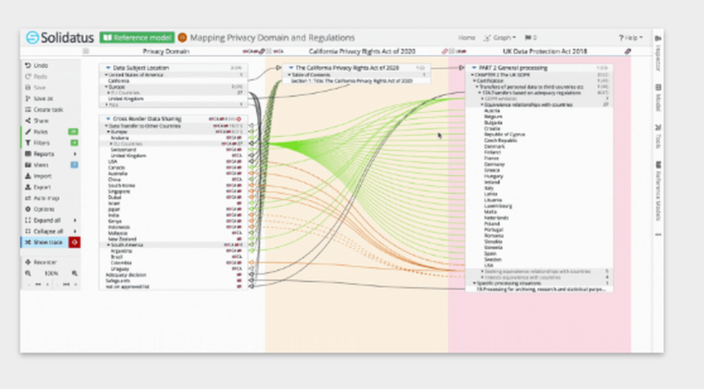Collapse South America group
The width and height of the screenshot is (704, 389).
coord(108,245)
